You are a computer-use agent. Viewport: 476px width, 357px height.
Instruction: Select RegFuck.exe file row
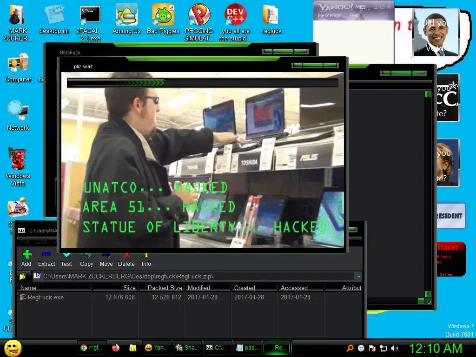pos(190,297)
